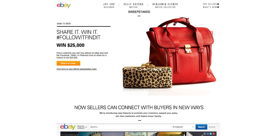Screen dimensions: 278x136
Task: Focus the Search text field
Action: [130, 127]
